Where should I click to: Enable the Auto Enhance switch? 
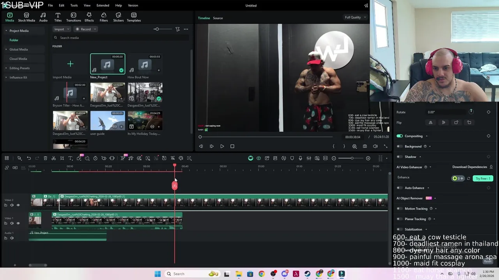(x=400, y=188)
